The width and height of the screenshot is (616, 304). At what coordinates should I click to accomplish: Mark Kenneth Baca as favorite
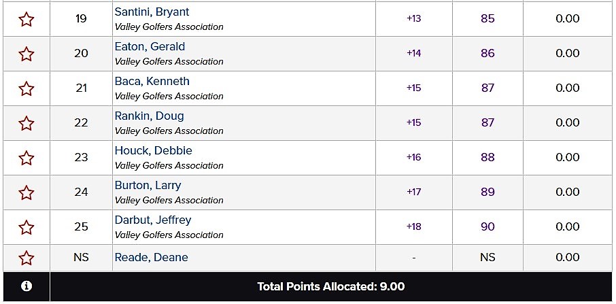[x=27, y=88]
